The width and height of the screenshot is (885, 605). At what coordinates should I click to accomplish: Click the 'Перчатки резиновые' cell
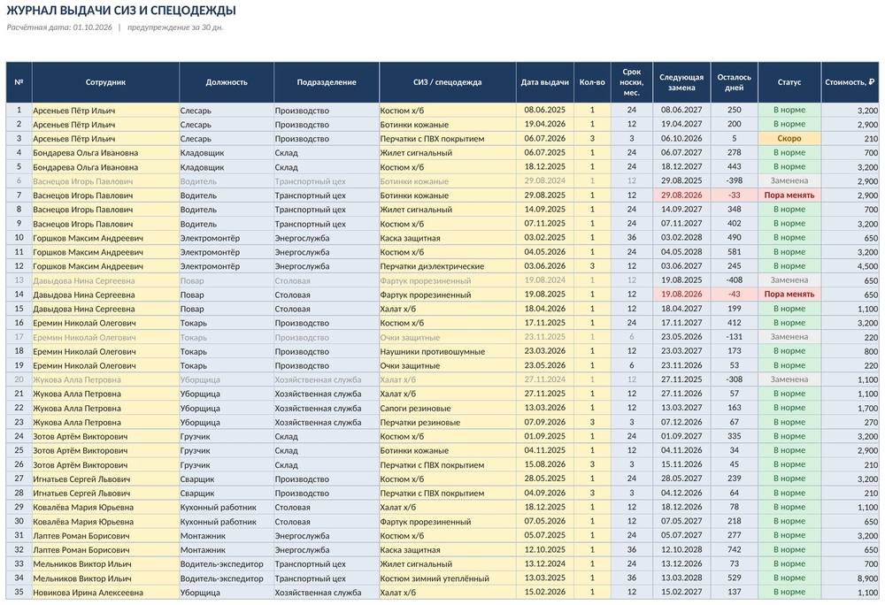click(x=447, y=422)
